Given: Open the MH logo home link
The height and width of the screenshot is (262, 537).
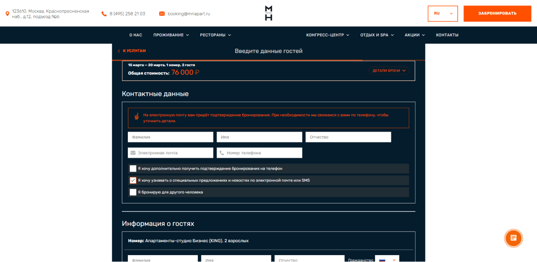Looking at the screenshot, I should (x=268, y=13).
